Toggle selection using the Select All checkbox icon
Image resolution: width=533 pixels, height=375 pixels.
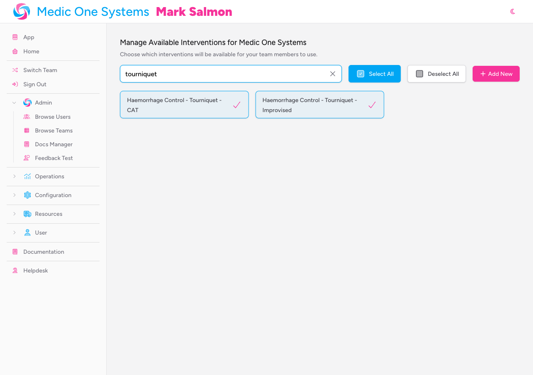360,74
